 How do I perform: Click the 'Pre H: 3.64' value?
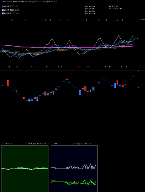click(x=90, y=9)
